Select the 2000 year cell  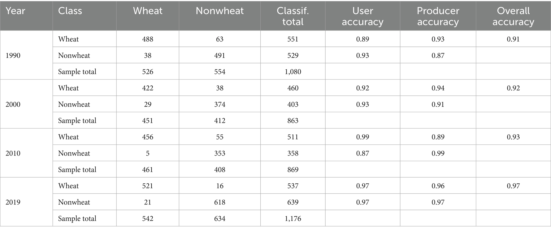point(13,104)
